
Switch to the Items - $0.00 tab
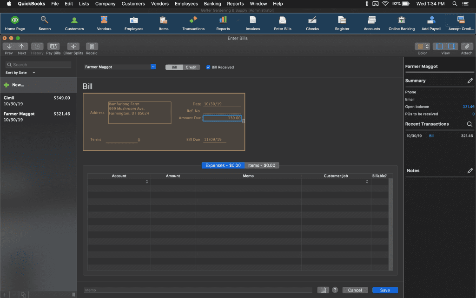[262, 165]
